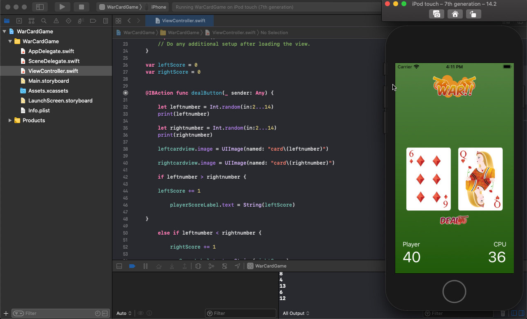Go back with the editor back arrow
This screenshot has height=319, width=527.
coord(129,21)
